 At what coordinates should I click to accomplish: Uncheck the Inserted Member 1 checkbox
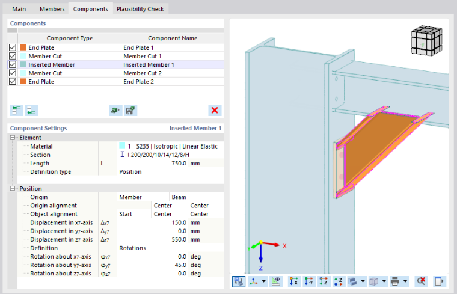pos(13,64)
